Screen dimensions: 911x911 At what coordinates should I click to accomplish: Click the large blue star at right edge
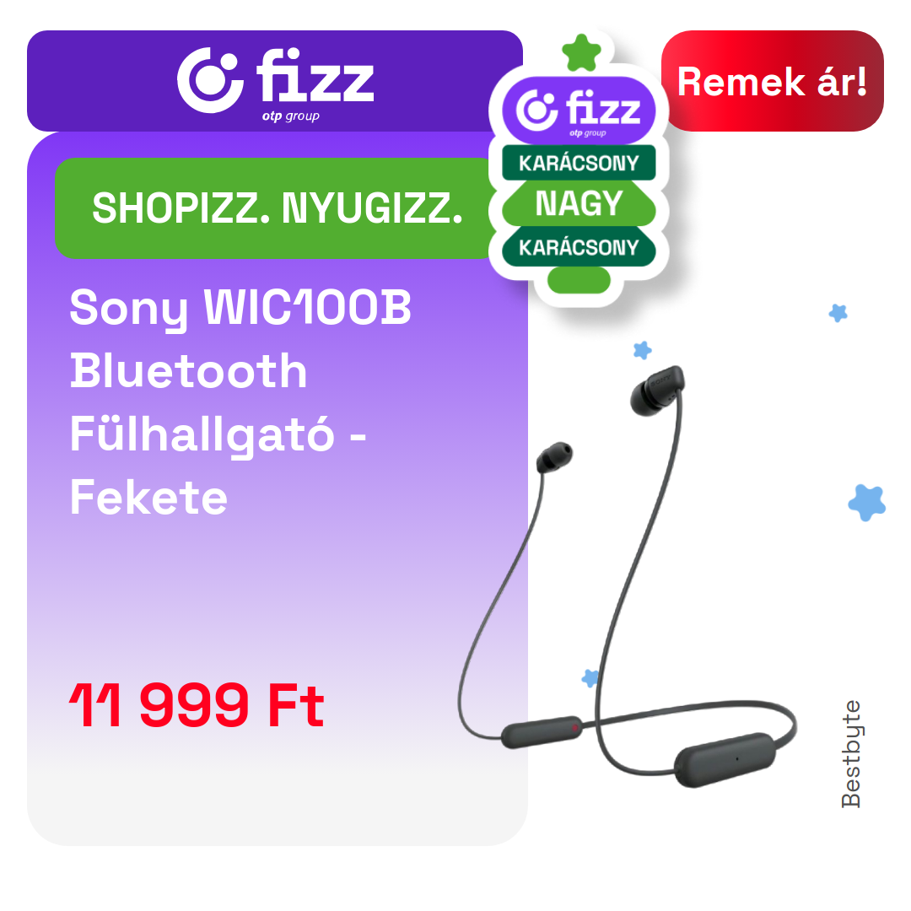coord(867,503)
